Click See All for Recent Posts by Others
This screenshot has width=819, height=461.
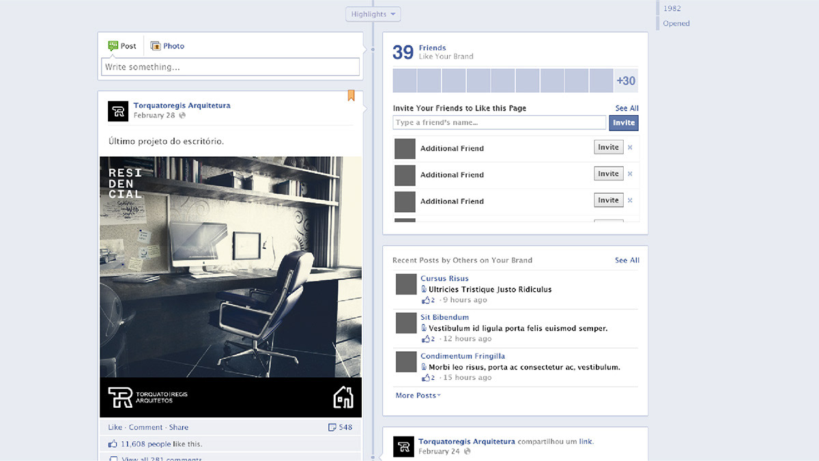627,260
